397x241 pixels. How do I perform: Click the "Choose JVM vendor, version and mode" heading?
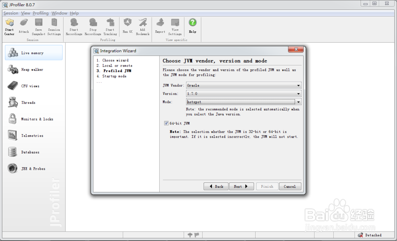tap(215, 61)
